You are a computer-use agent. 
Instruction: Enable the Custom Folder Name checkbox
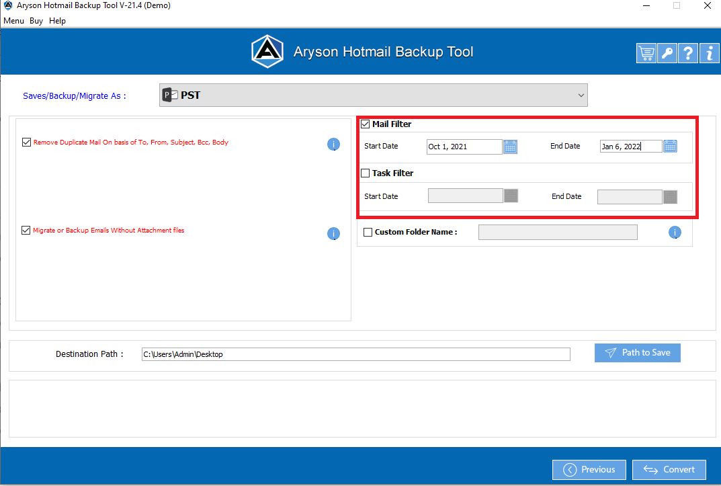tap(368, 232)
